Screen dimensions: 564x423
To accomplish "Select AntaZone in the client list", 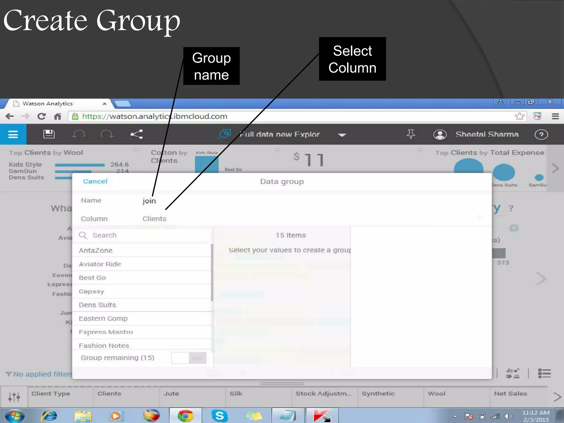I will coord(142,250).
